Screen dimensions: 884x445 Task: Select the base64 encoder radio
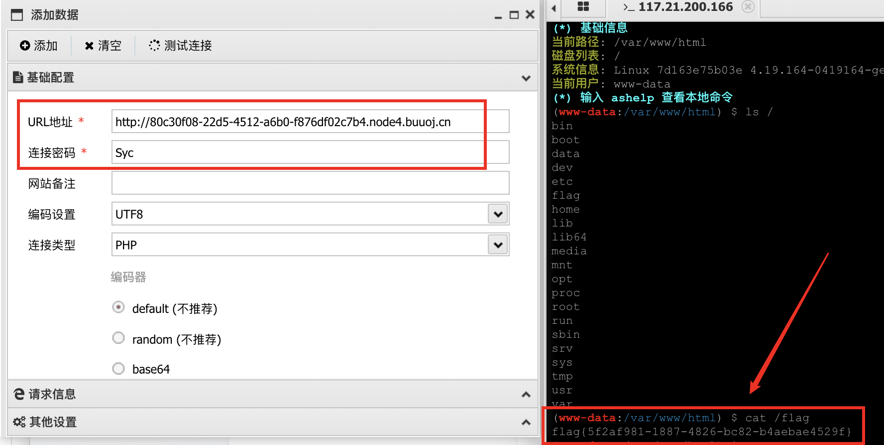[118, 369]
